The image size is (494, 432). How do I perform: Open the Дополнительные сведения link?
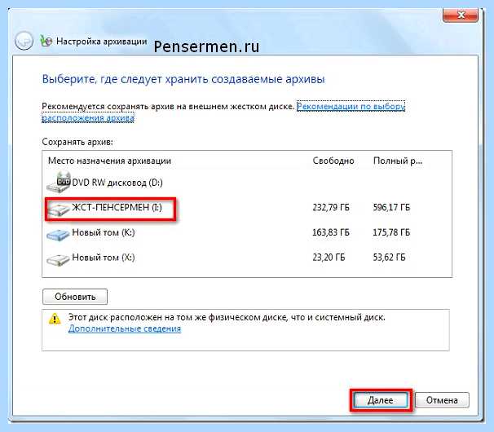pos(125,328)
